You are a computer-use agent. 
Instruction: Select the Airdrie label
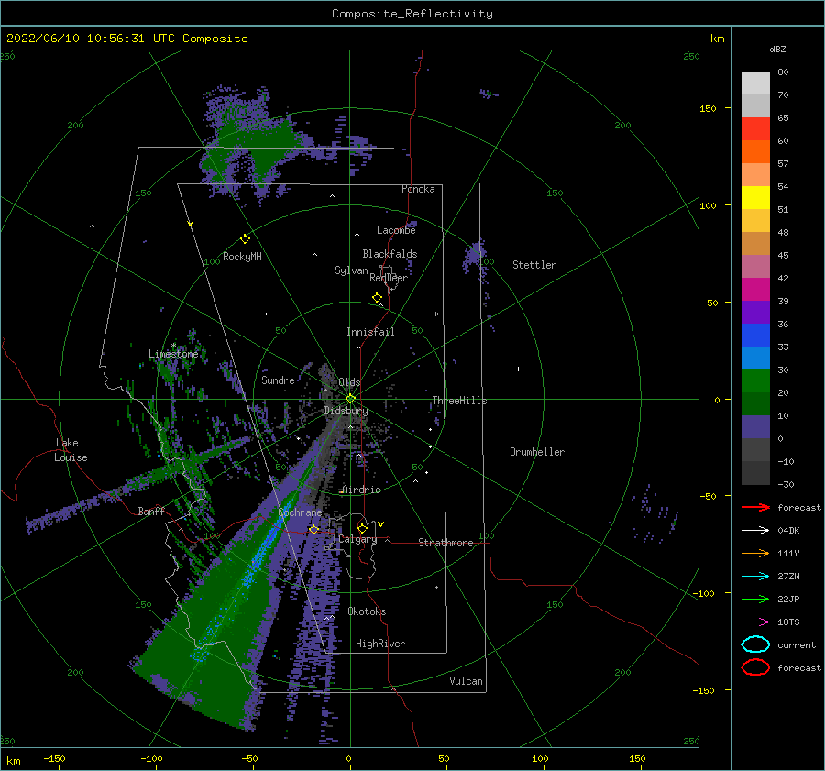point(361,490)
